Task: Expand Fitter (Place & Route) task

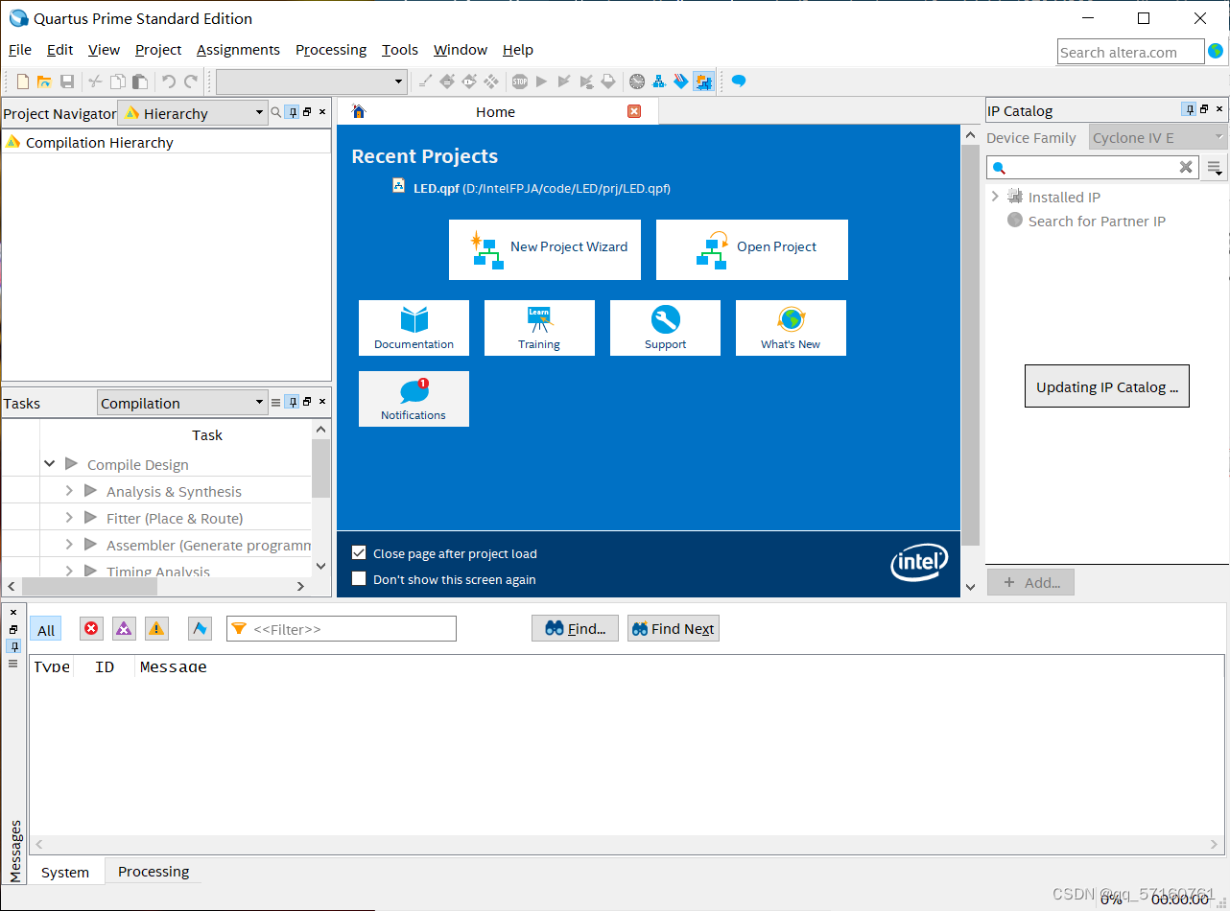Action: pos(69,518)
